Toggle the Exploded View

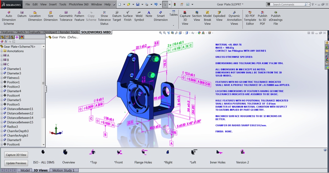coord(219,18)
